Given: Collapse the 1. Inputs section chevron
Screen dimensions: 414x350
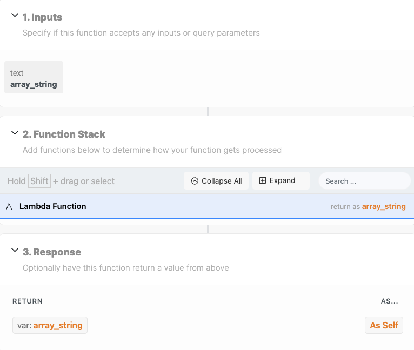Looking at the screenshot, I should point(15,15).
